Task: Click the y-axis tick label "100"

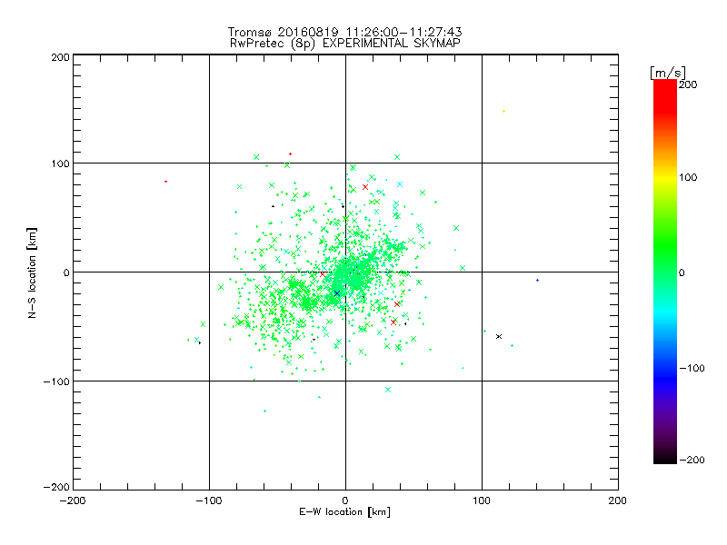Action: [x=60, y=163]
